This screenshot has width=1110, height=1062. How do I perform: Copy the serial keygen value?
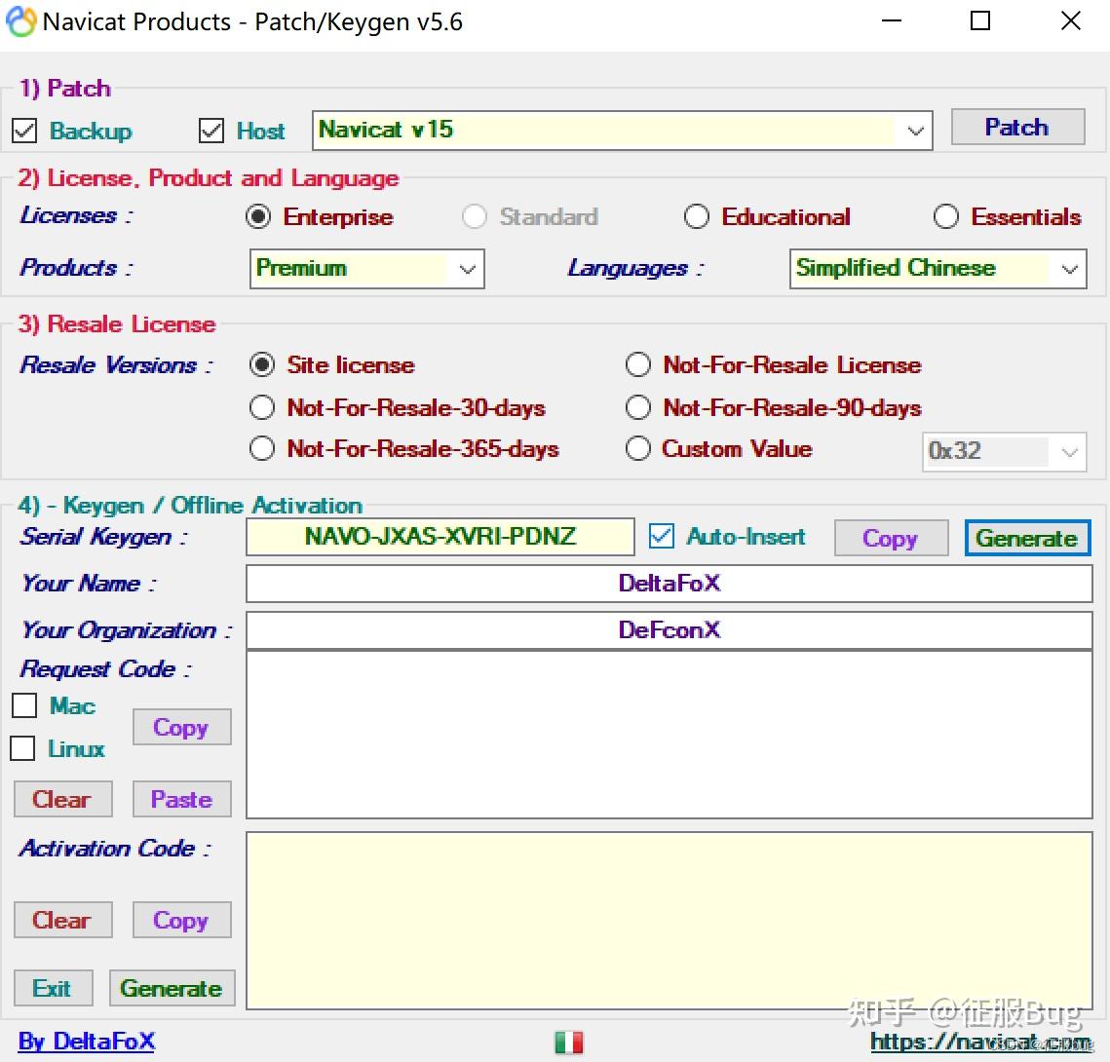click(x=891, y=539)
